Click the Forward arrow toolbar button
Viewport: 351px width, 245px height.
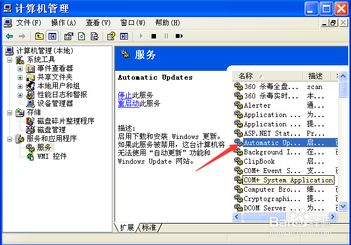[x=22, y=36]
